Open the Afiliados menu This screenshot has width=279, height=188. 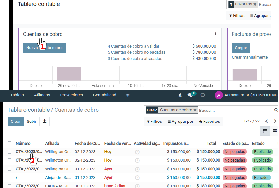pyautogui.click(x=42, y=95)
